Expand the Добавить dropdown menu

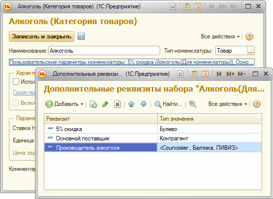click(x=82, y=104)
